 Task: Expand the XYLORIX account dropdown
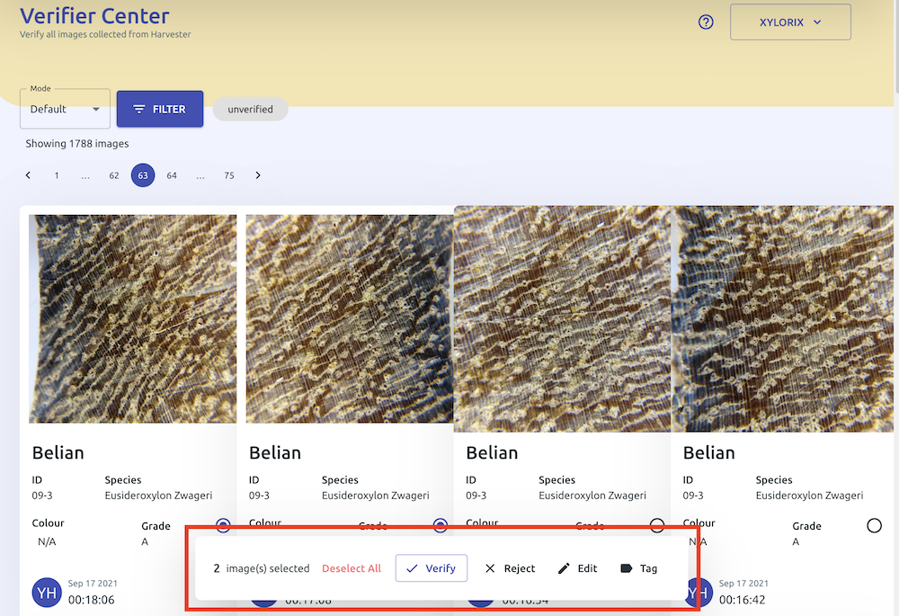790,22
